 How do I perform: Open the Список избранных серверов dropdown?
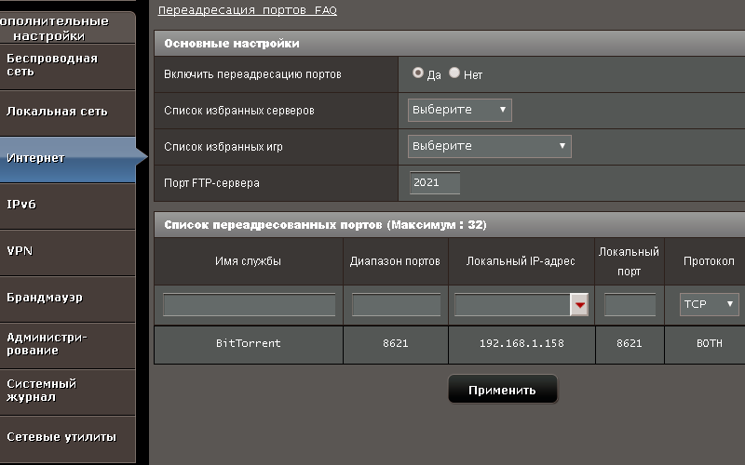click(x=460, y=110)
